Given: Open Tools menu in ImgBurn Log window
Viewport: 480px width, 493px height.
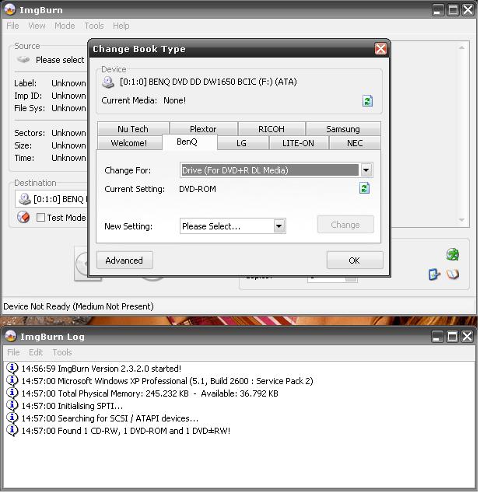Looking at the screenshot, I should [62, 353].
